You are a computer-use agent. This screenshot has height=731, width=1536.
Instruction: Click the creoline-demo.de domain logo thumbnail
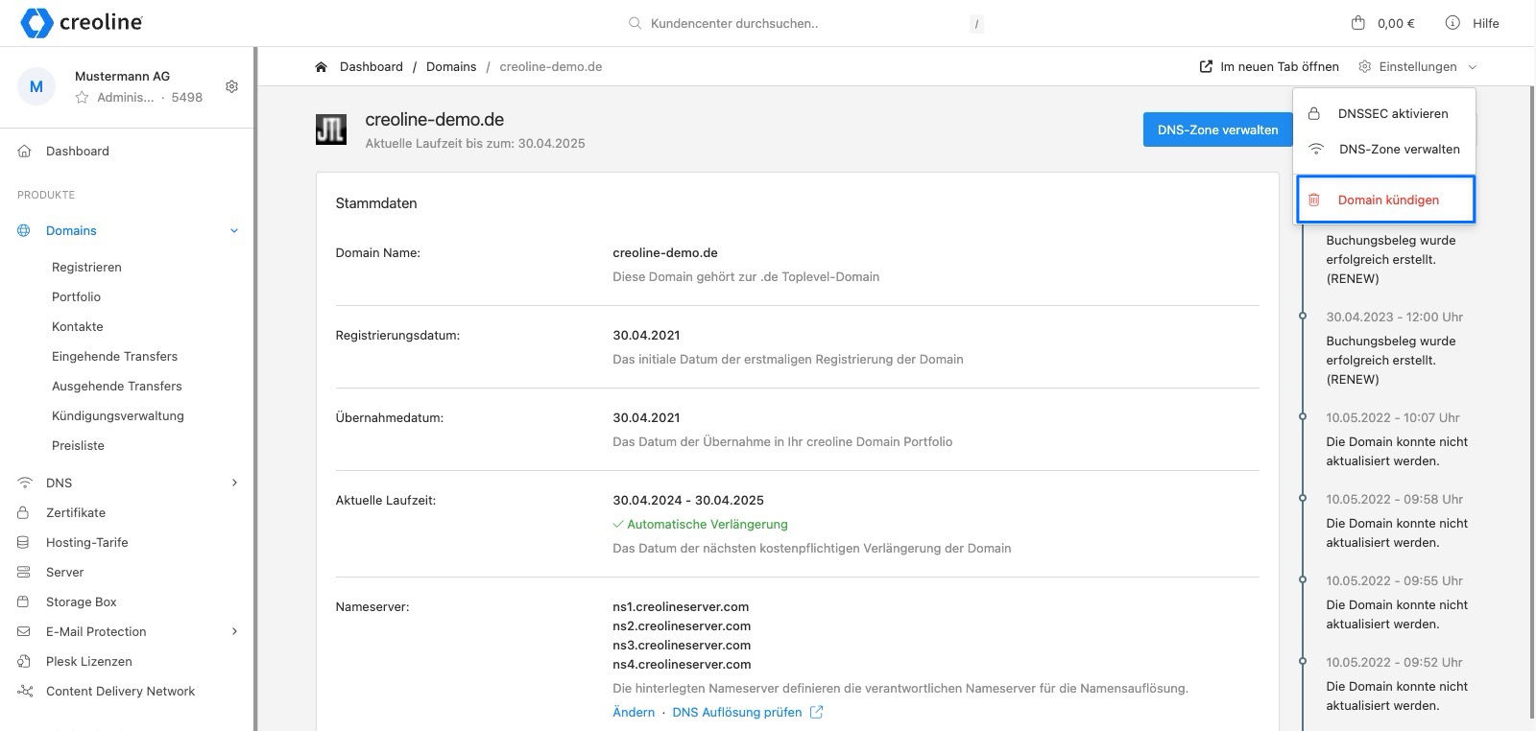pos(331,130)
